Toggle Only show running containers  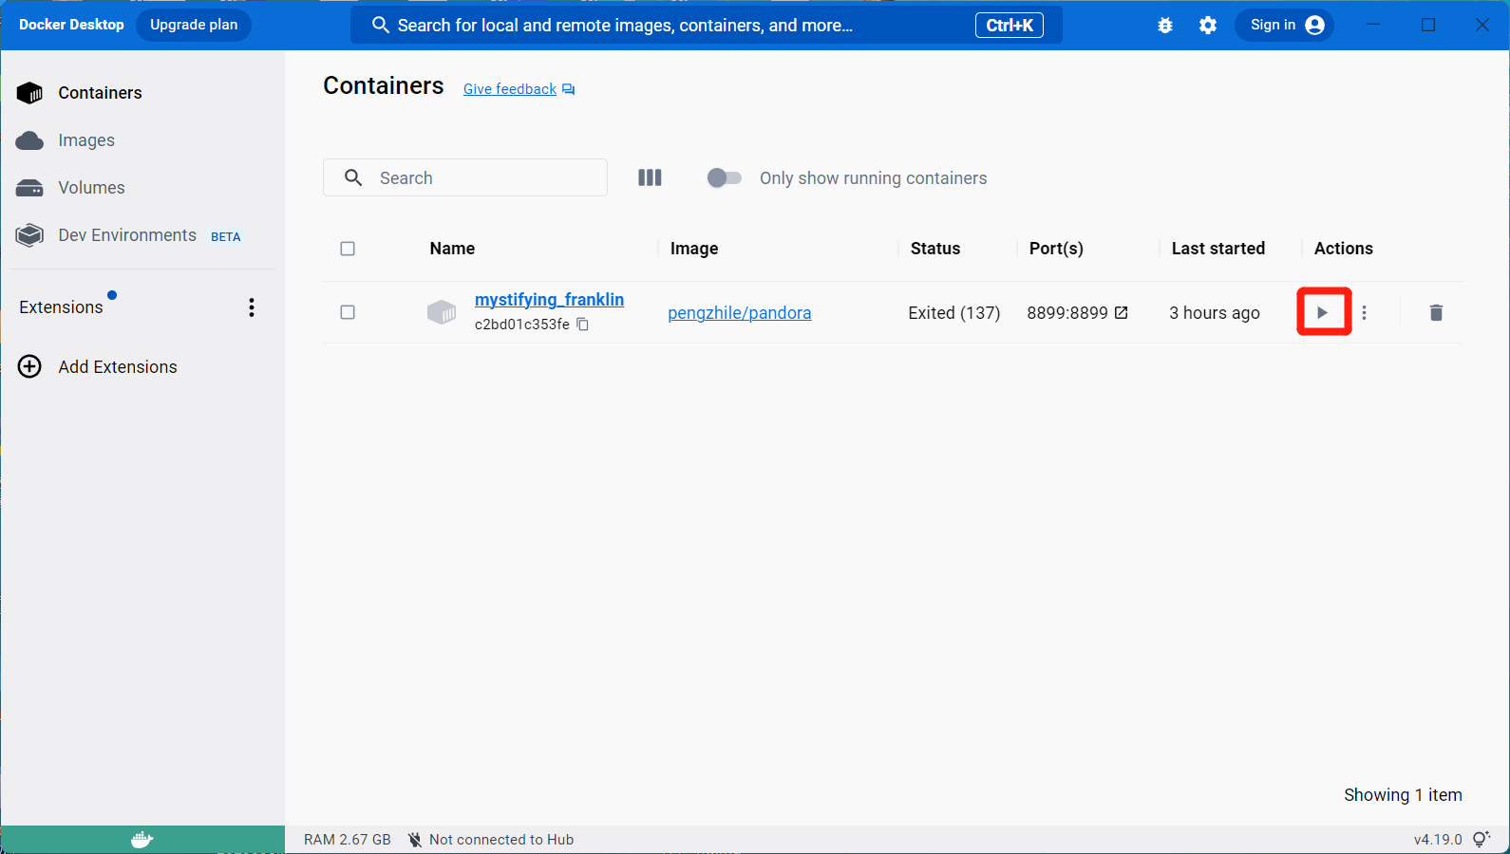[x=725, y=177]
